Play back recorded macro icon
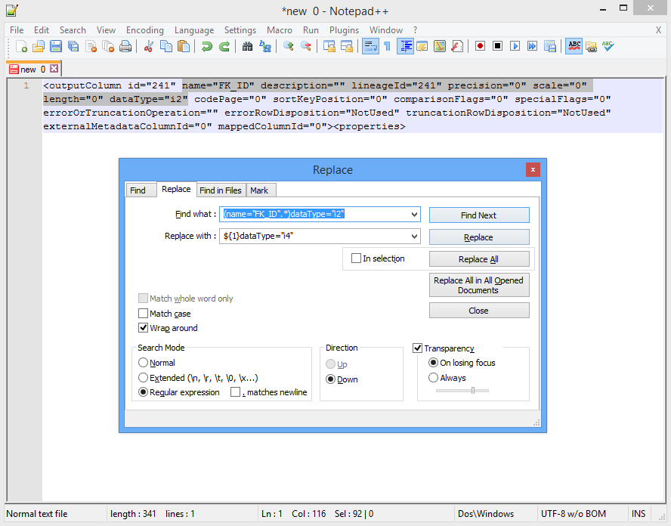The image size is (671, 526). click(x=515, y=46)
